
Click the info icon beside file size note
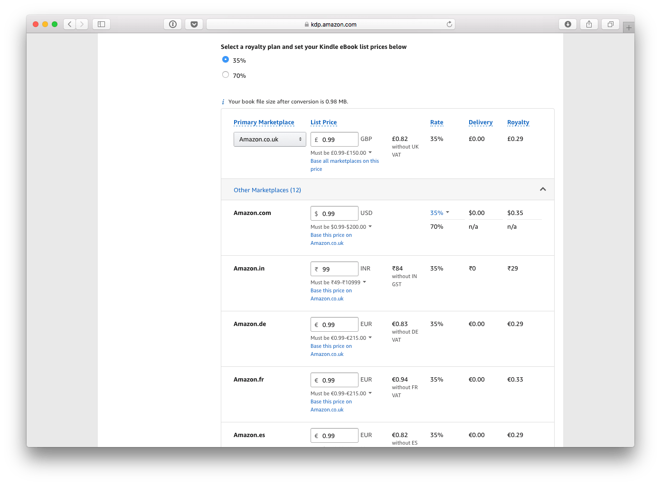pyautogui.click(x=223, y=102)
